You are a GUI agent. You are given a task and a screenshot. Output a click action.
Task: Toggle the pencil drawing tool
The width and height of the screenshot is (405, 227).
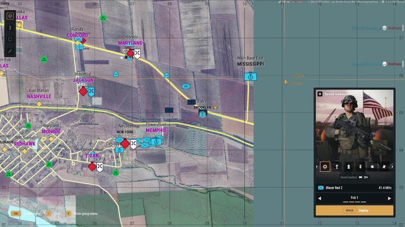pyautogui.click(x=10, y=51)
